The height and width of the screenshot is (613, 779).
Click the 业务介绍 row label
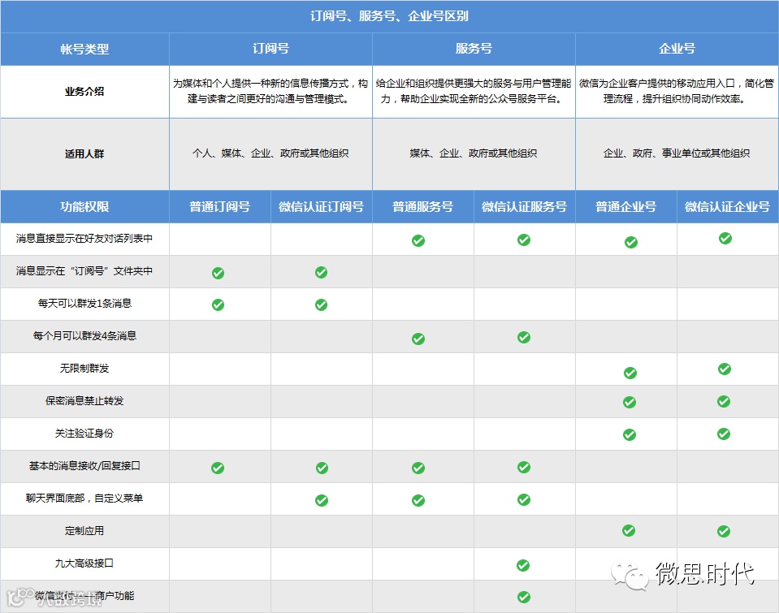(x=84, y=92)
